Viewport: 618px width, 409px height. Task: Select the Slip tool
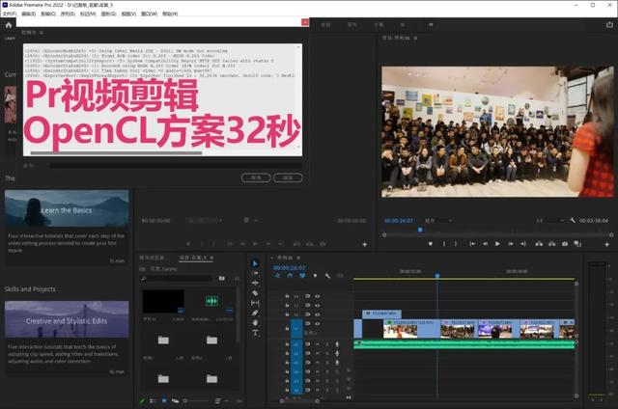(255, 303)
